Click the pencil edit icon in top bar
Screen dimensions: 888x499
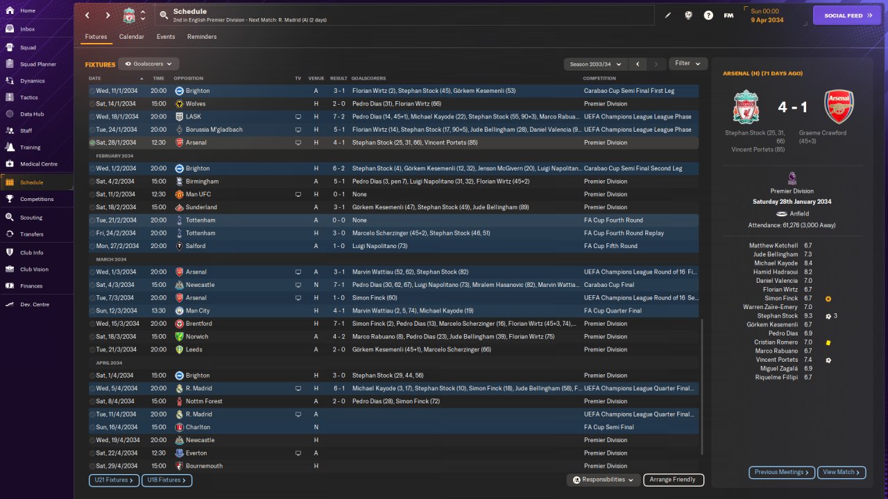[668, 15]
